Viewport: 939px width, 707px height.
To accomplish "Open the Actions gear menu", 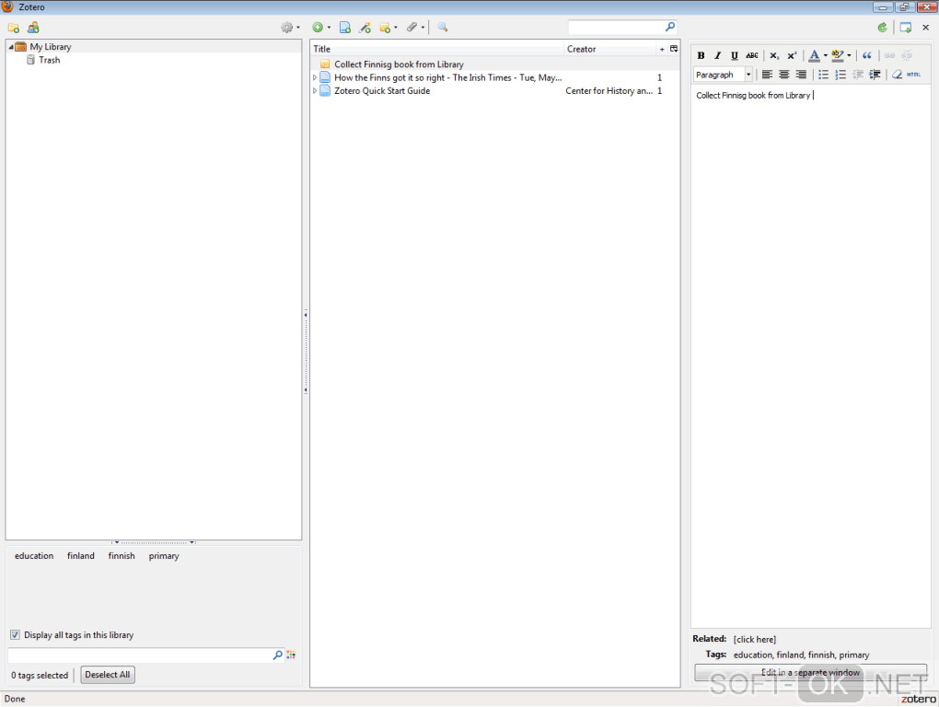I will pos(290,28).
